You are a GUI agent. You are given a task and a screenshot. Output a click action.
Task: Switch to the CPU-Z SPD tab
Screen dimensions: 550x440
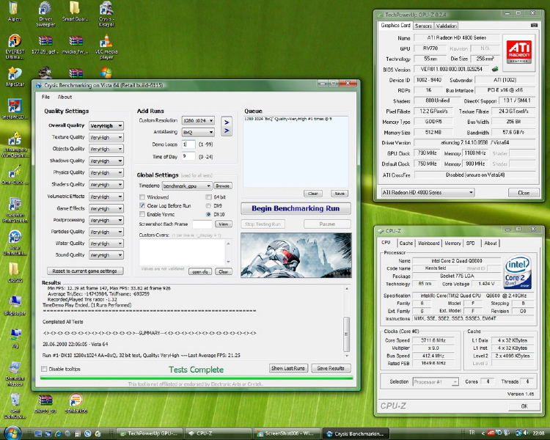tap(471, 243)
